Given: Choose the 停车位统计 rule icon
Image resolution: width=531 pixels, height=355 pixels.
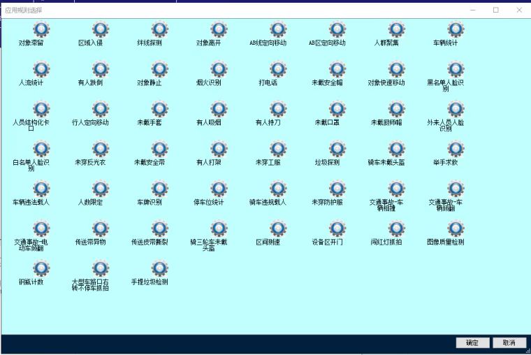Looking at the screenshot, I should pos(219,189).
